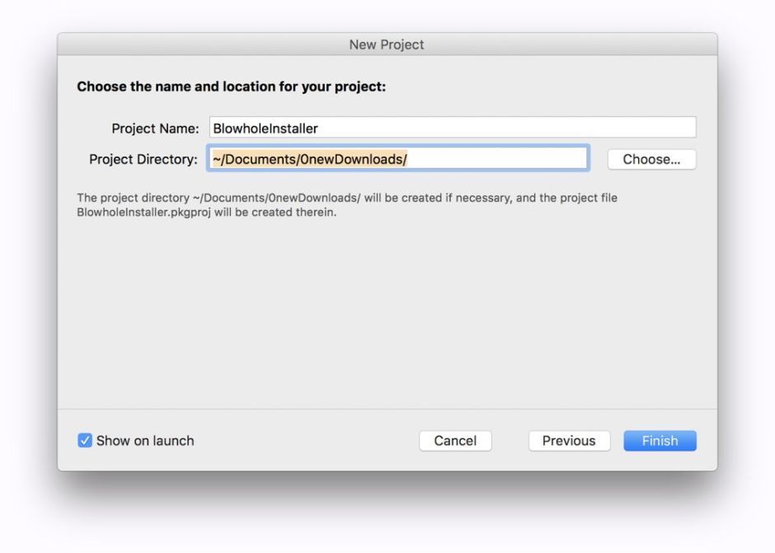This screenshot has width=775, height=553.
Task: Click the dialog heading about project location
Action: (233, 87)
